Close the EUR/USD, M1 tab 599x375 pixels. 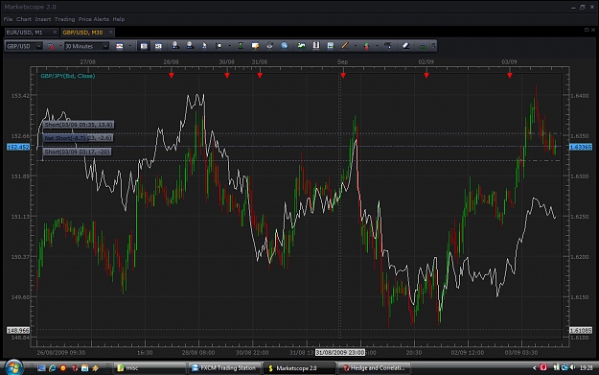[x=55, y=32]
